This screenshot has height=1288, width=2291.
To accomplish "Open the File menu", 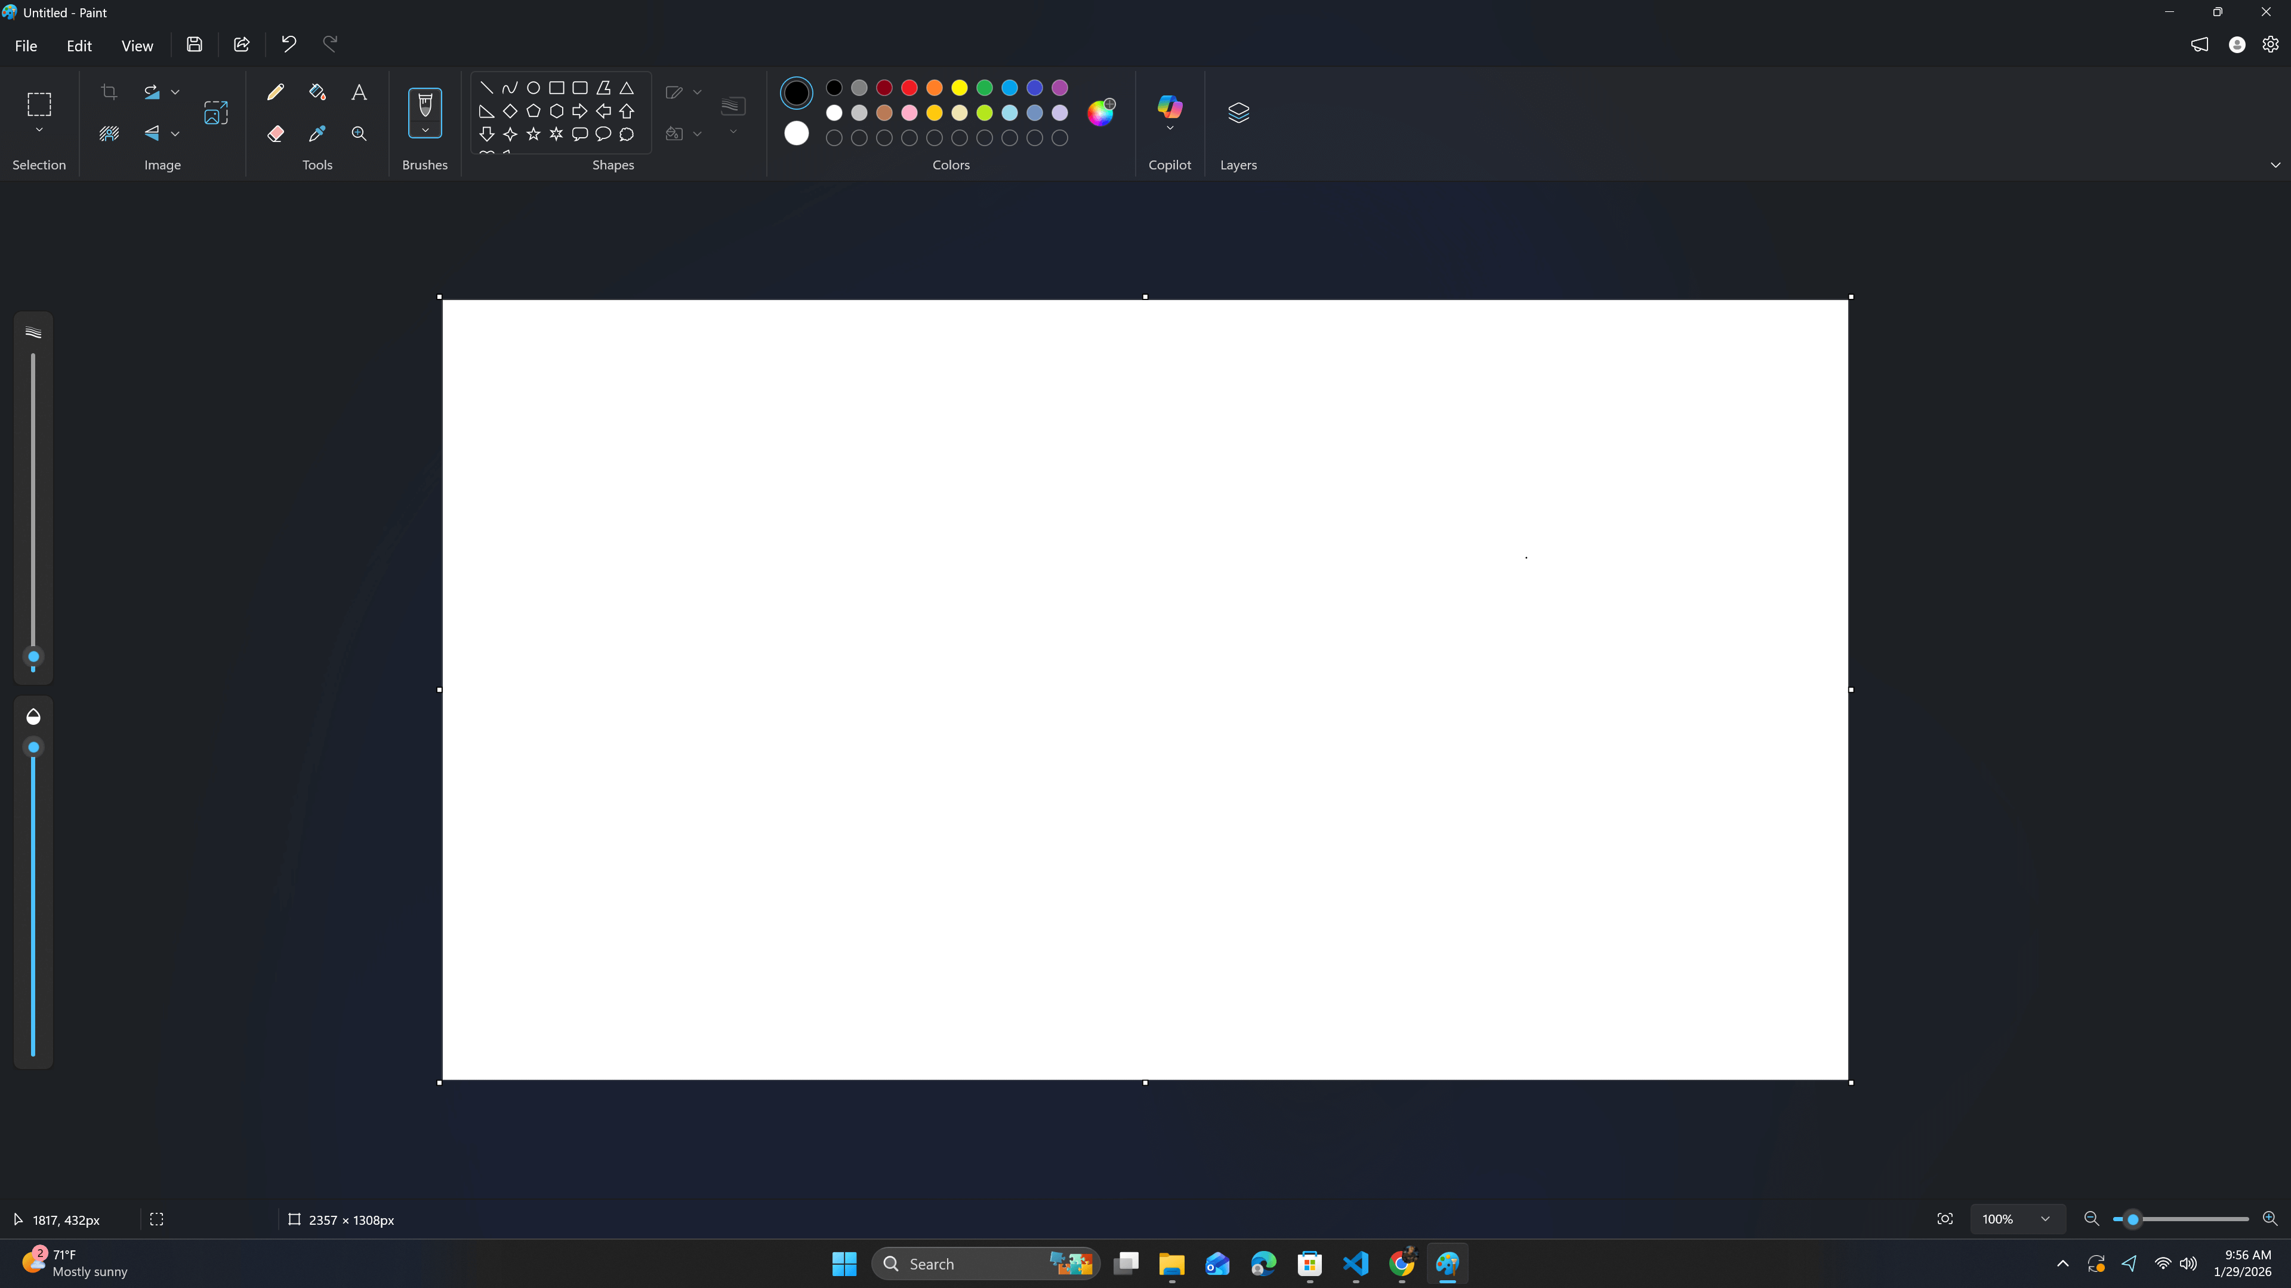I will click(x=26, y=45).
